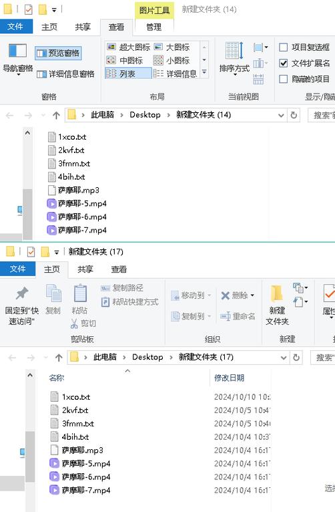Open the 管理 tab under 图片工具
Image resolution: width=335 pixels, height=512 pixels.
coord(153,27)
